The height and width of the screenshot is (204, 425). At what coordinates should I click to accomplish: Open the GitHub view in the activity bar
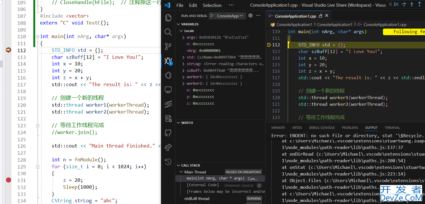pos(168,133)
